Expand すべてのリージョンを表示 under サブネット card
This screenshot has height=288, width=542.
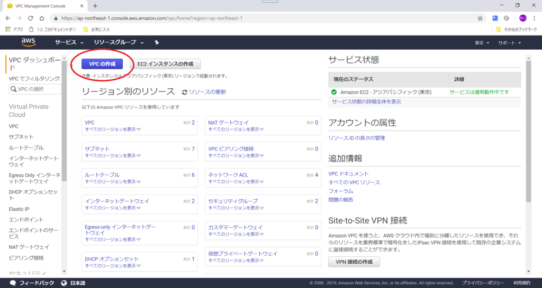pos(113,155)
